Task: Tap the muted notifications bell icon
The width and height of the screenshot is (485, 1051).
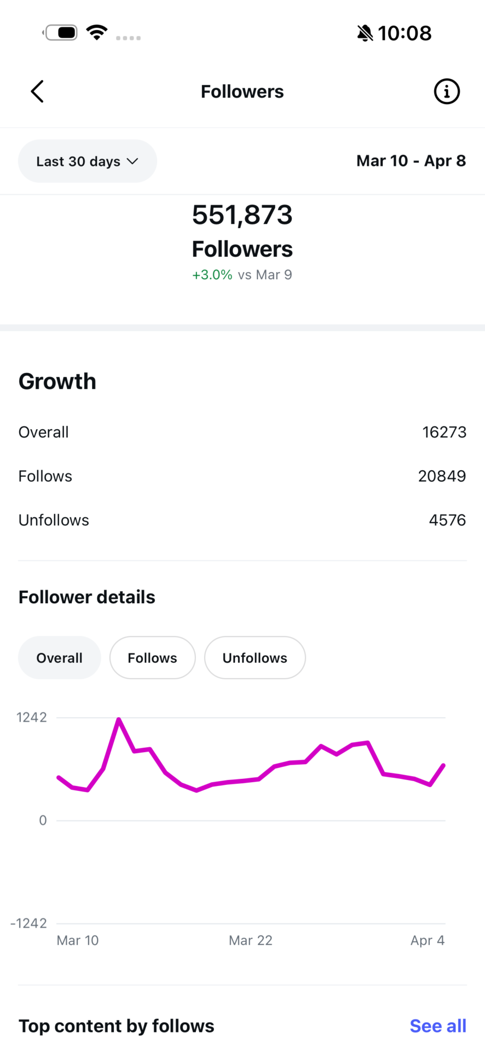Action: coord(365,33)
